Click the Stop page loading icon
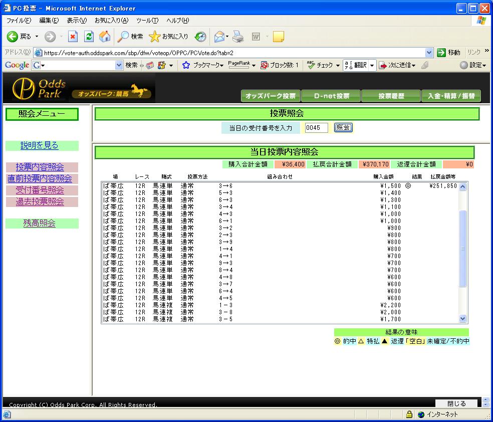The width and height of the screenshot is (493, 422). 73,37
